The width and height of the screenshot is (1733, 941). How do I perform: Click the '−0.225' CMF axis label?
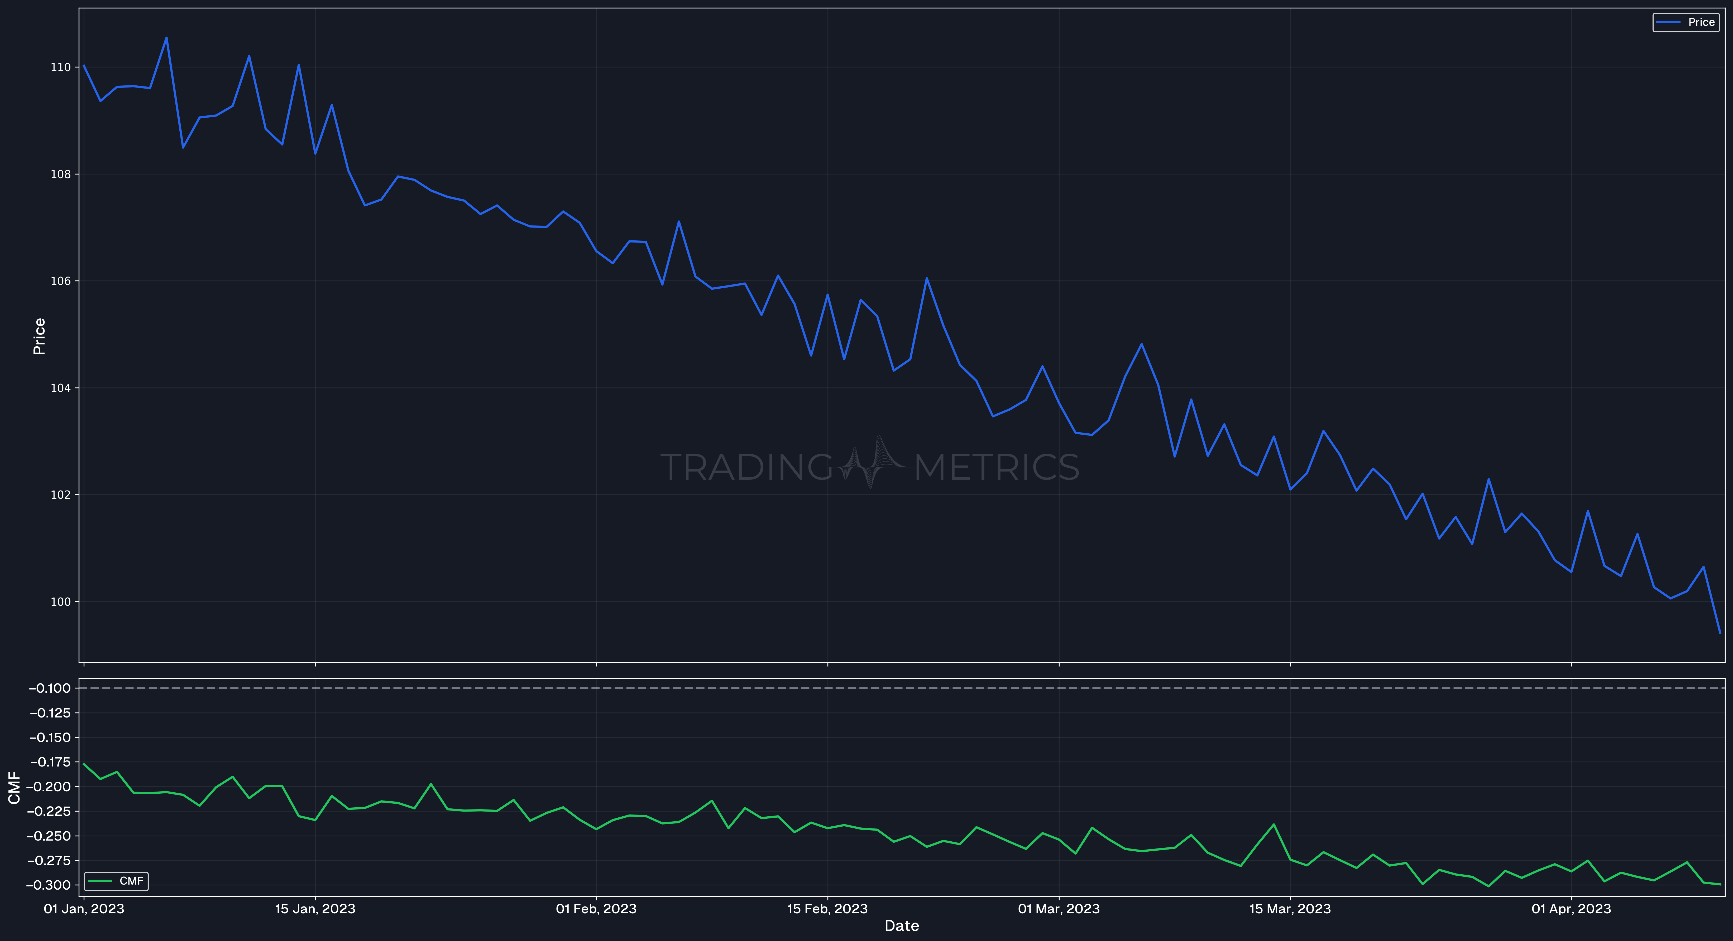49,811
